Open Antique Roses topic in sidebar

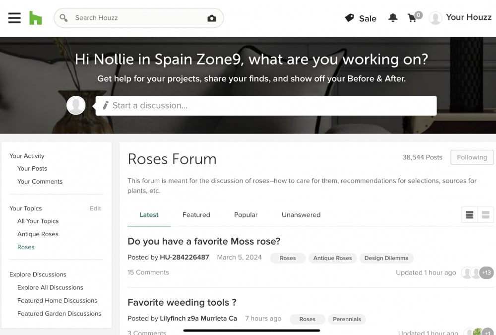pyautogui.click(x=38, y=234)
